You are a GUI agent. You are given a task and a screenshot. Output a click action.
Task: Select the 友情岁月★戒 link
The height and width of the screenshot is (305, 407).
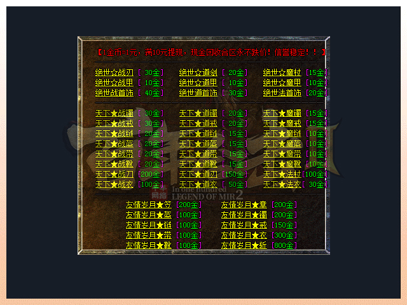[x=244, y=225]
